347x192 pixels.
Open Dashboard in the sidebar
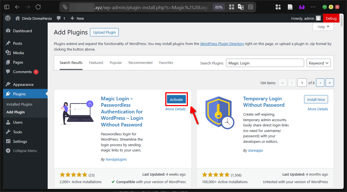coord(25,31)
